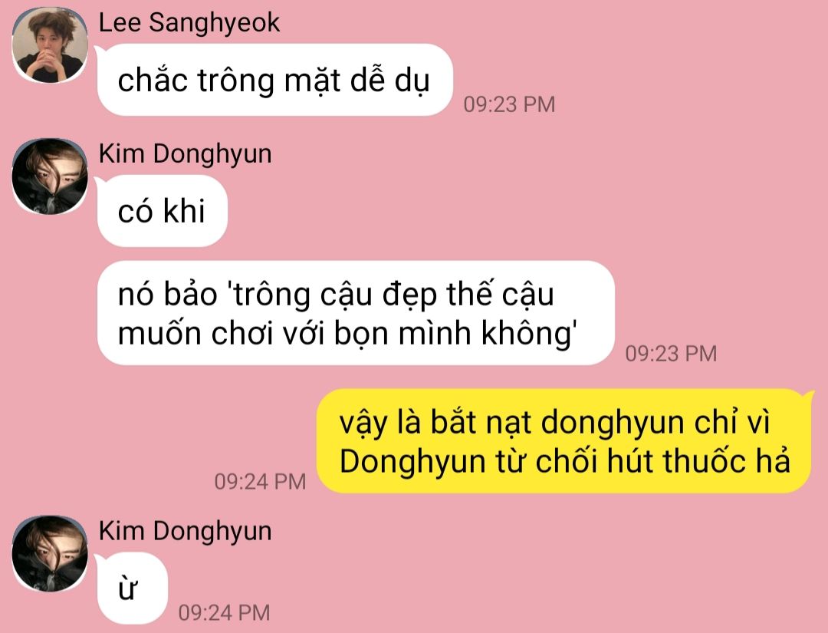Click the line 'vậy là bắt nạt donghyun chỉ vì'
The height and width of the screenshot is (633, 828).
click(554, 422)
